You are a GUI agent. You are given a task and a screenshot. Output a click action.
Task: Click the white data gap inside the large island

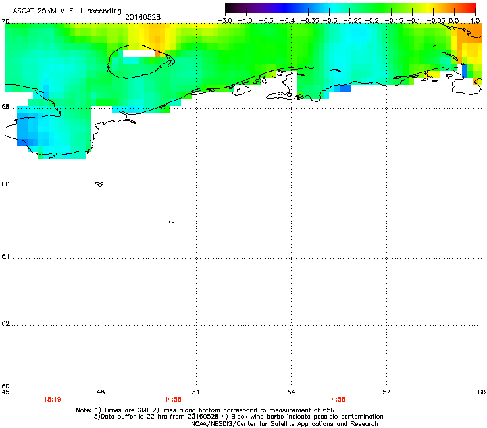point(138,54)
